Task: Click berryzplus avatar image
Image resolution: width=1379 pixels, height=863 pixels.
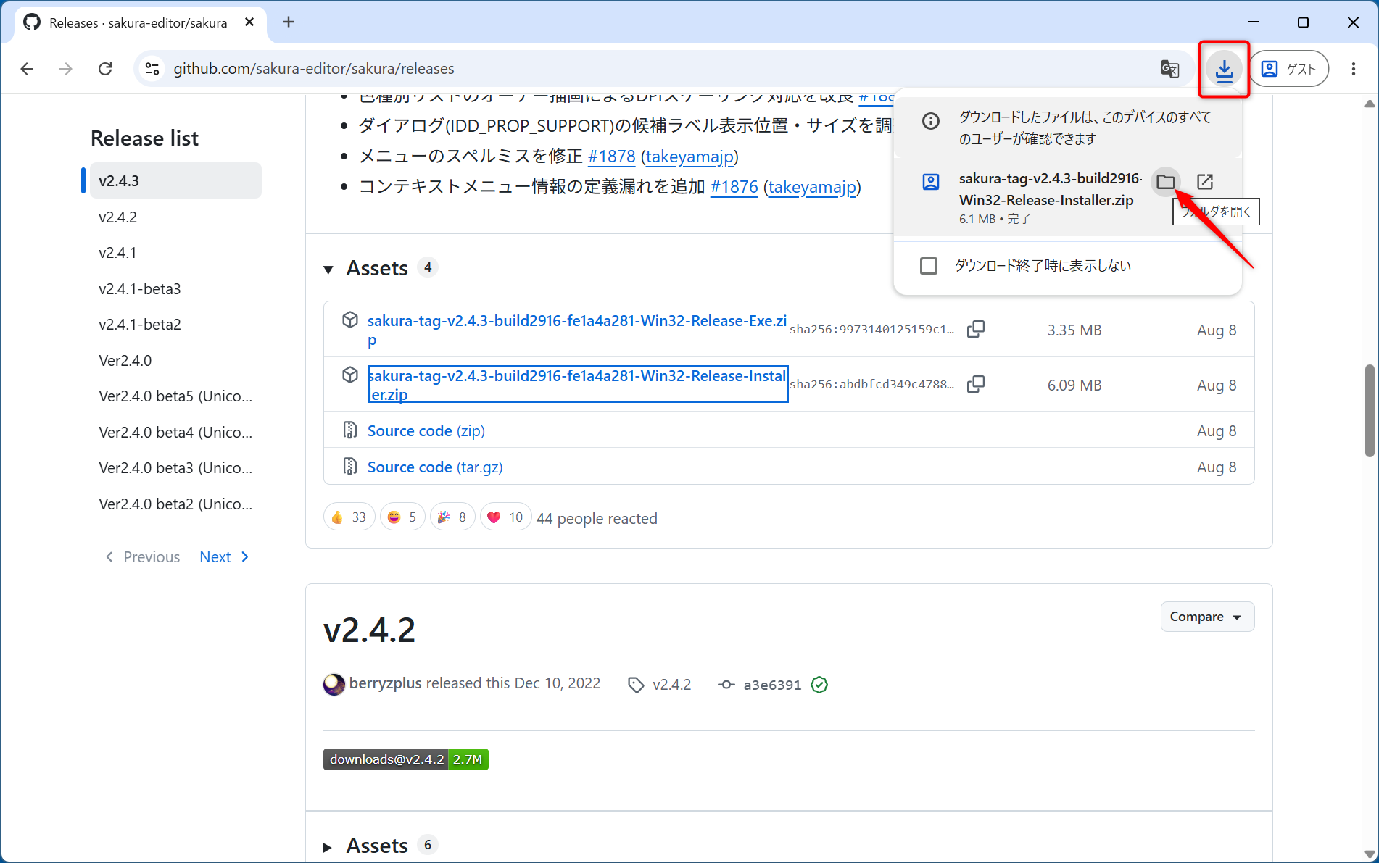Action: click(x=334, y=684)
